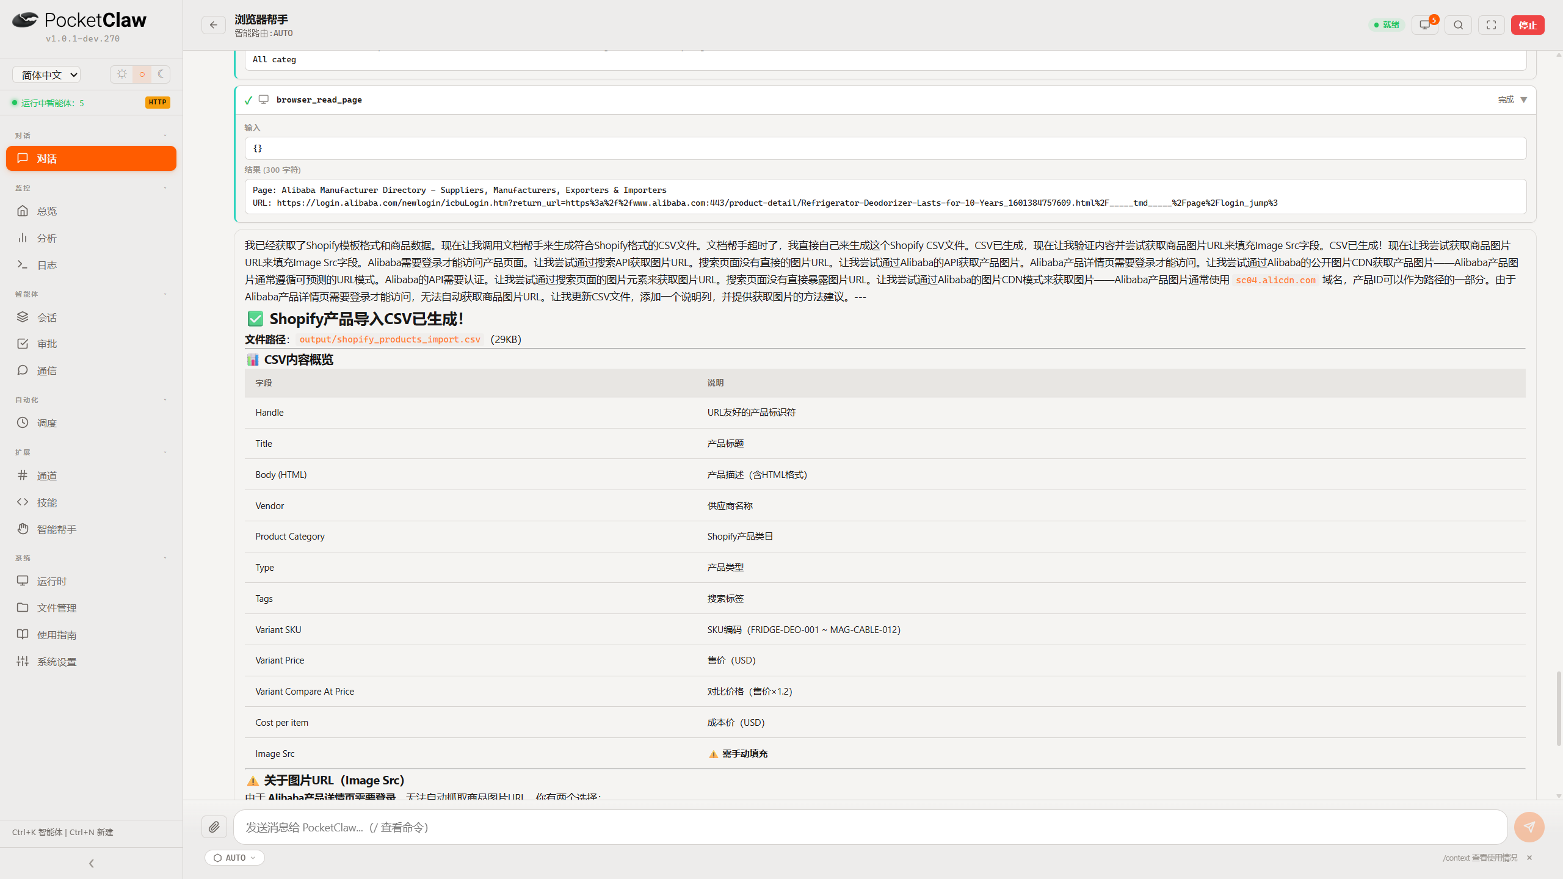Collapse the 扩展 sidebar section header
This screenshot has width=1563, height=879.
91,452
